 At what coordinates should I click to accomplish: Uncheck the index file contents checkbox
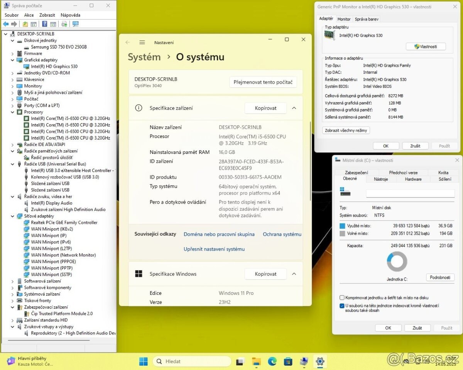342,306
